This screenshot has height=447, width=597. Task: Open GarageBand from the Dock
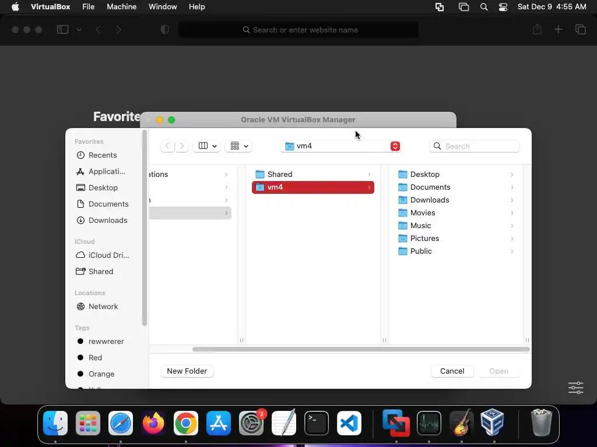[462, 423]
